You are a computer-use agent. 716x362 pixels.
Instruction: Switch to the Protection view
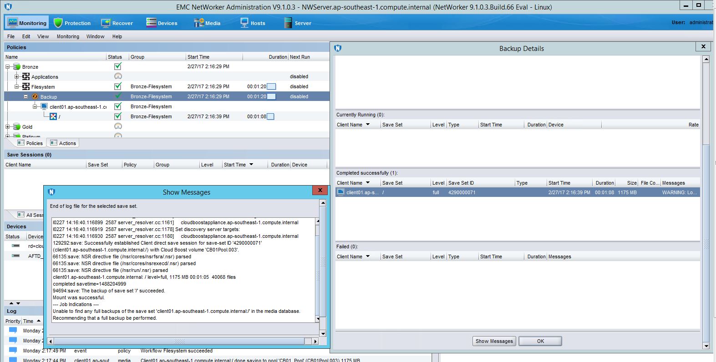[72, 23]
